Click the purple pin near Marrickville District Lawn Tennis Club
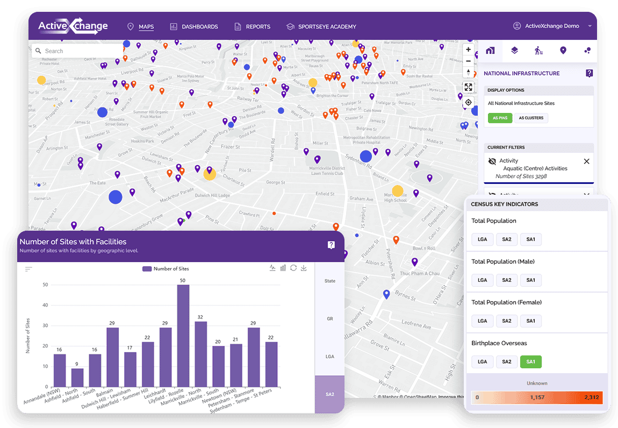618x428 pixels. point(317,159)
